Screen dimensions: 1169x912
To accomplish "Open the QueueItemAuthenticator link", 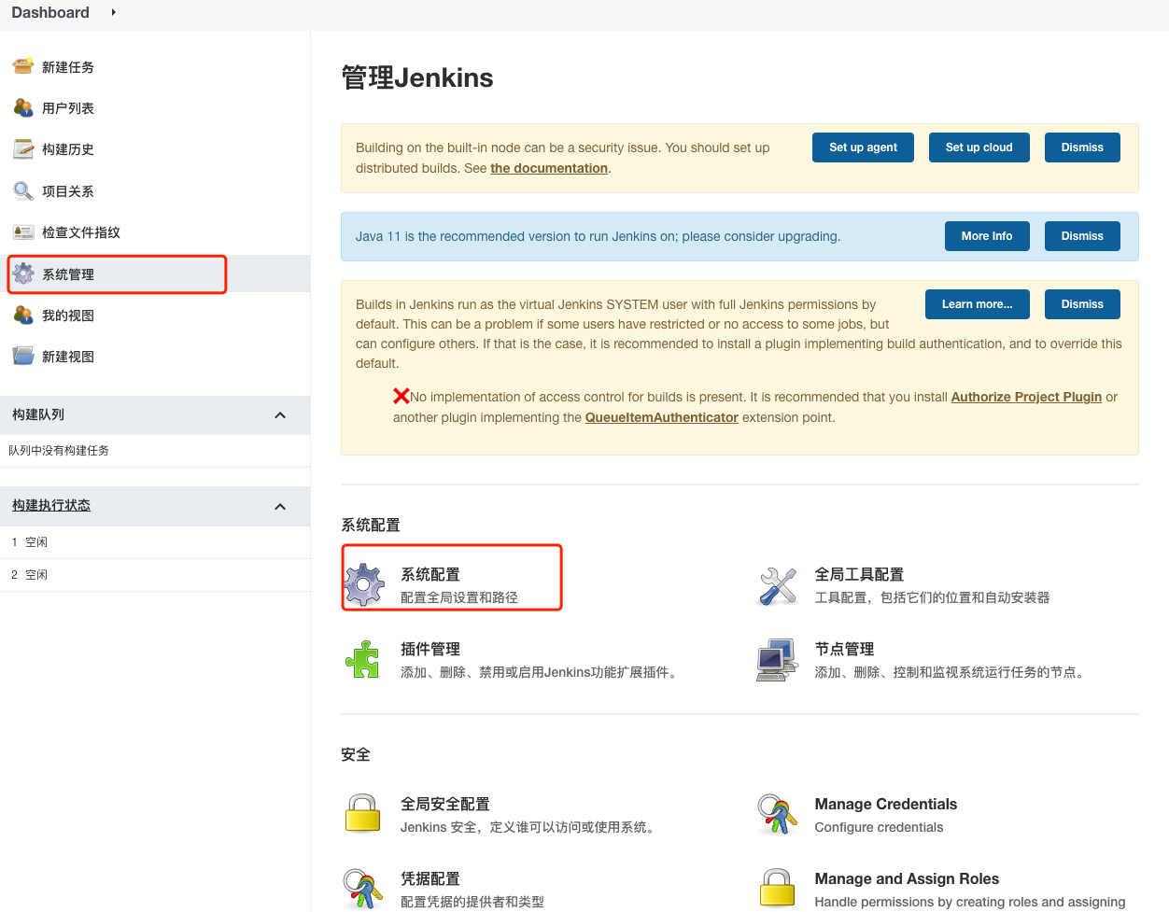I will click(662, 417).
